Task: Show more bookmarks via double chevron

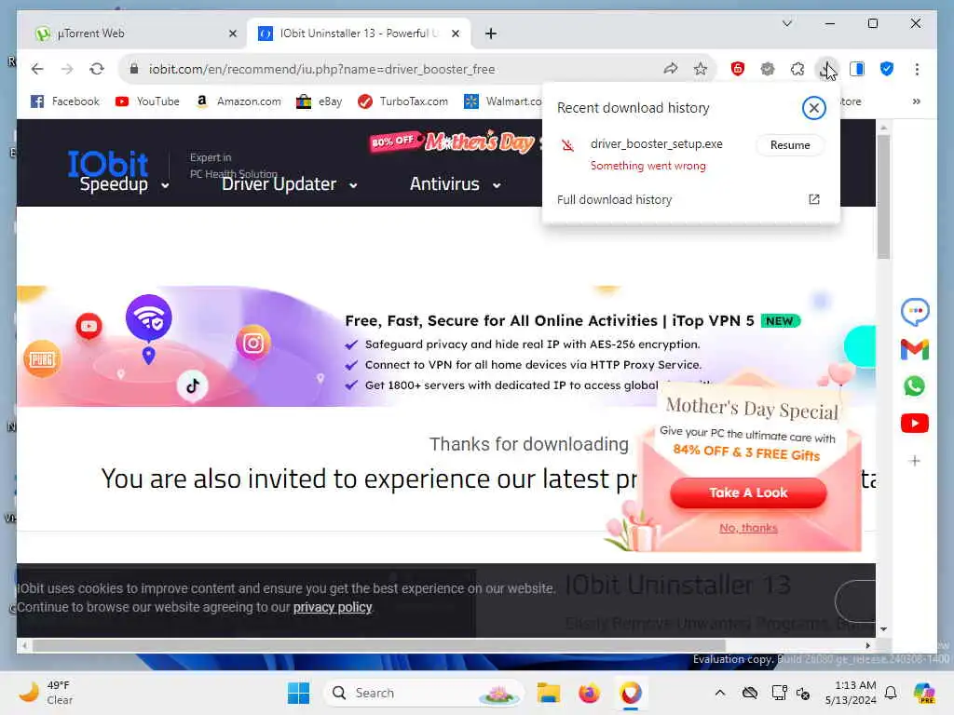Action: coord(917,101)
